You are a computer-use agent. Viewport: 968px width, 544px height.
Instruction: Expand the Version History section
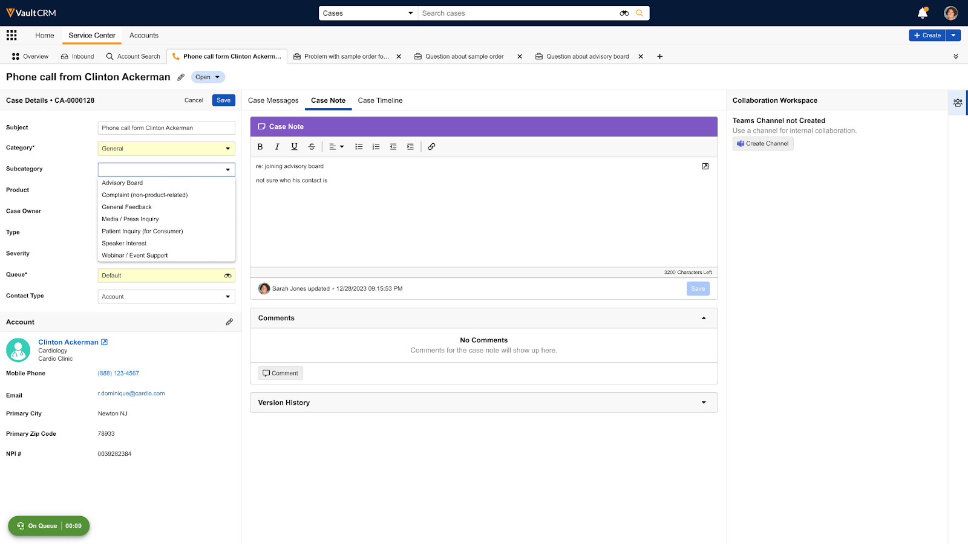pos(704,403)
